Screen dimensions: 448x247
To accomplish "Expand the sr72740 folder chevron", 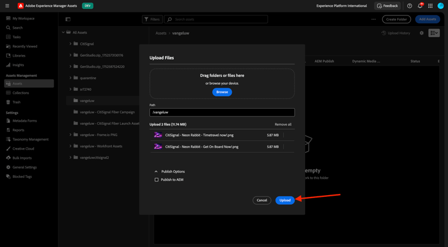I will coord(70,89).
